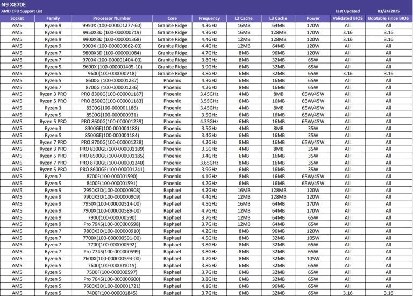Select cell 7400F(100-000001845)
This screenshot has width=413, height=296.
pyautogui.click(x=112, y=293)
